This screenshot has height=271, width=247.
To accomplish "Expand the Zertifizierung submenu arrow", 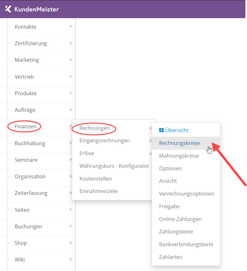I will point(71,43).
